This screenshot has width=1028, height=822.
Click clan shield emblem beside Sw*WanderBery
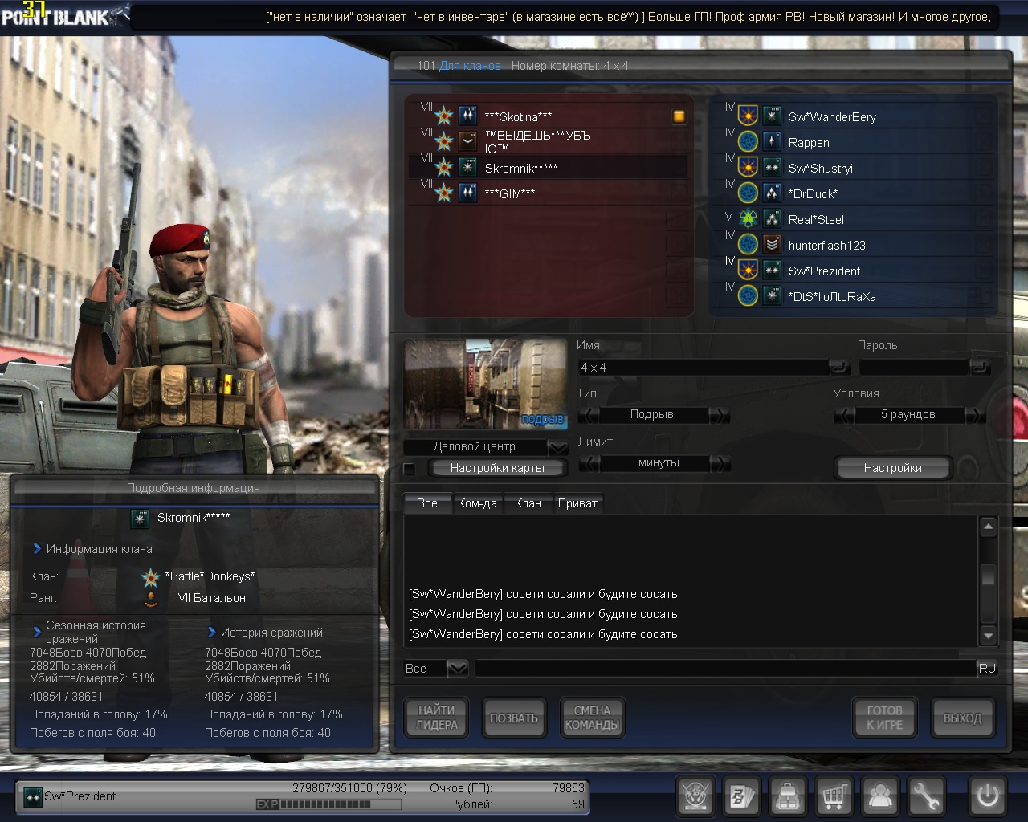coord(748,116)
